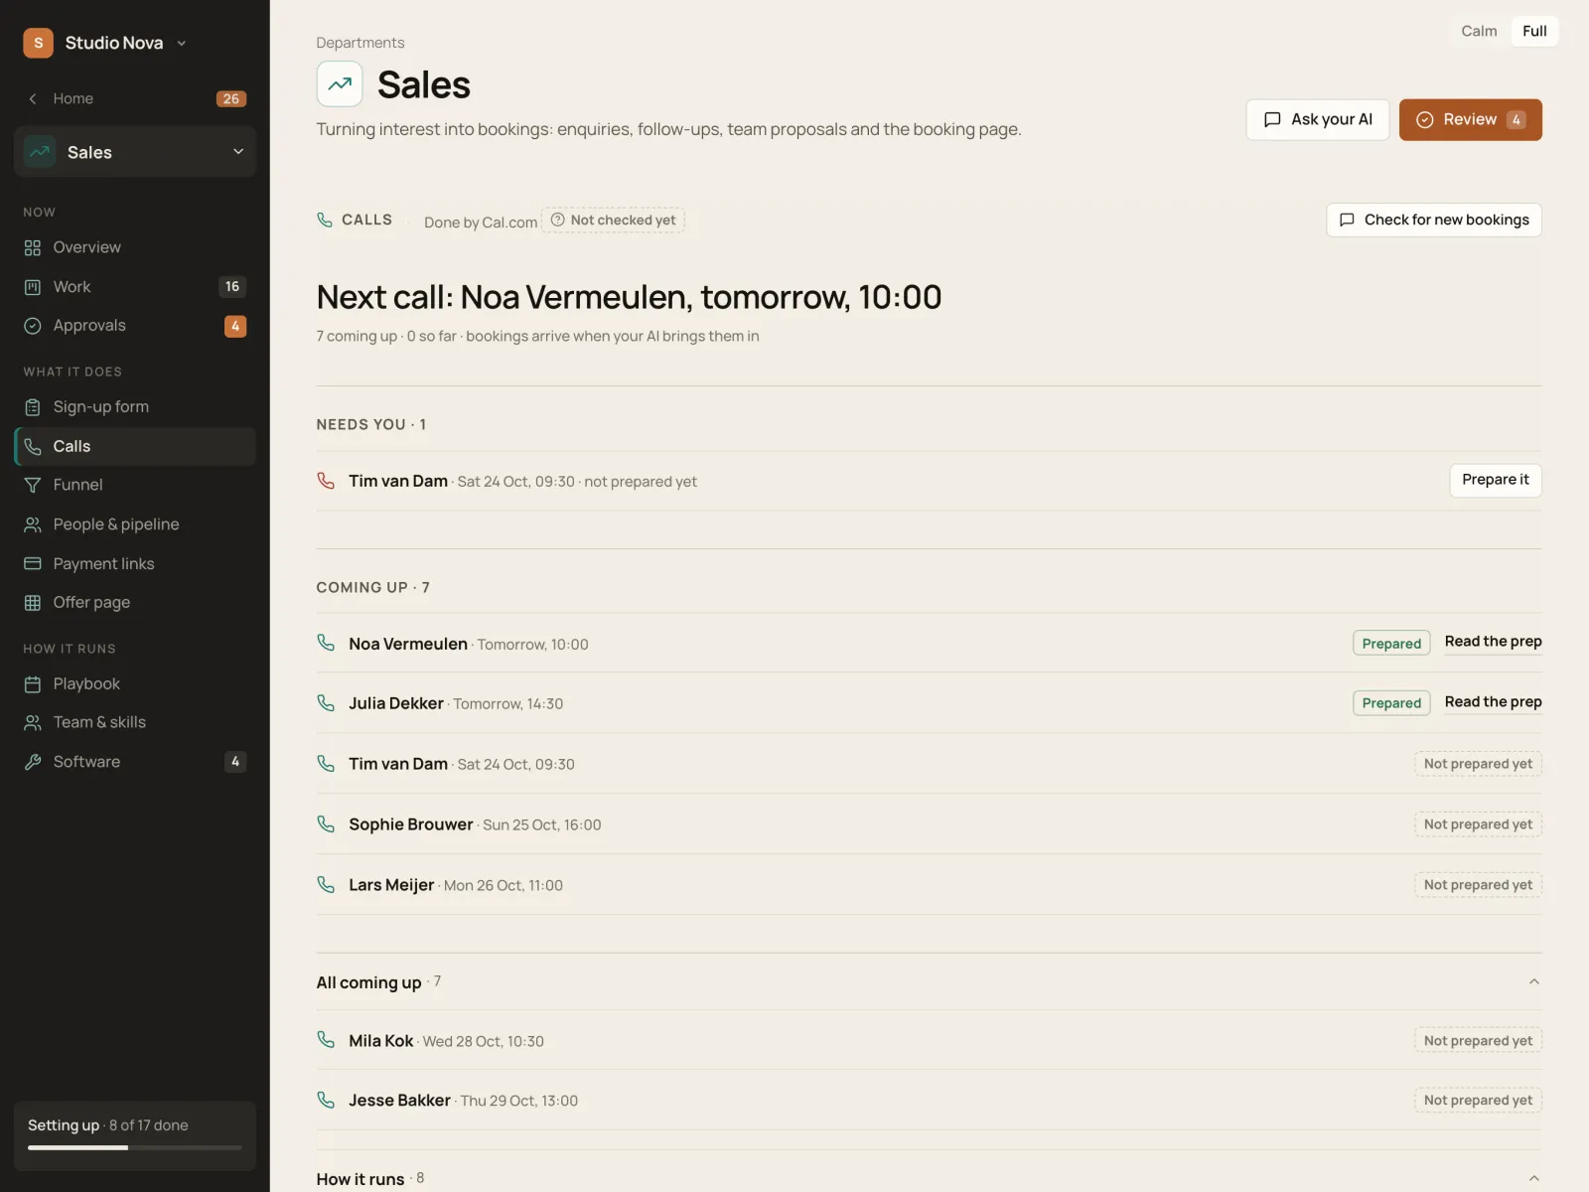The height and width of the screenshot is (1192, 1589).
Task: Switch to Calm view mode
Action: [1479, 31]
